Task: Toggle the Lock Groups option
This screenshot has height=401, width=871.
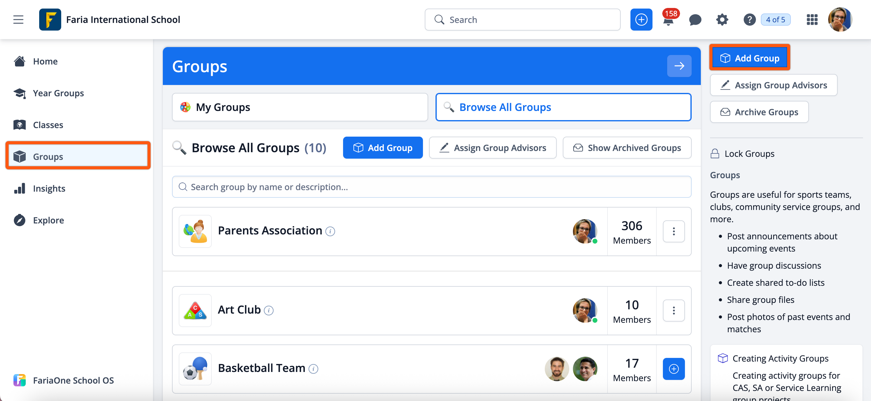Action: click(x=742, y=154)
